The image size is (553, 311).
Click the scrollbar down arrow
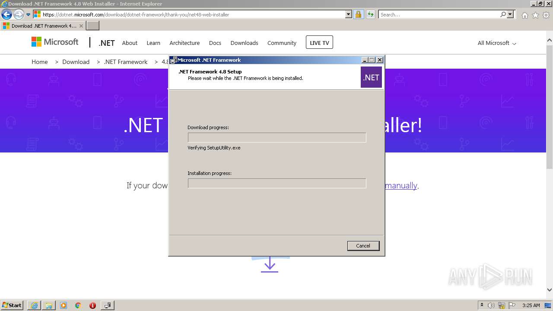(549, 290)
